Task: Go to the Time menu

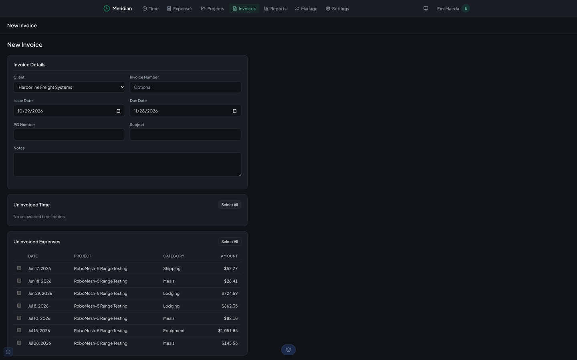Action: 150,8
